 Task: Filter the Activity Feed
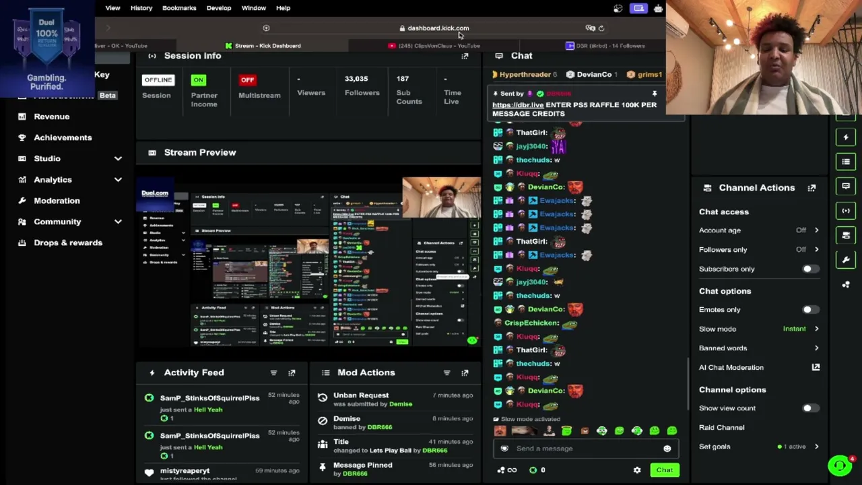273,373
